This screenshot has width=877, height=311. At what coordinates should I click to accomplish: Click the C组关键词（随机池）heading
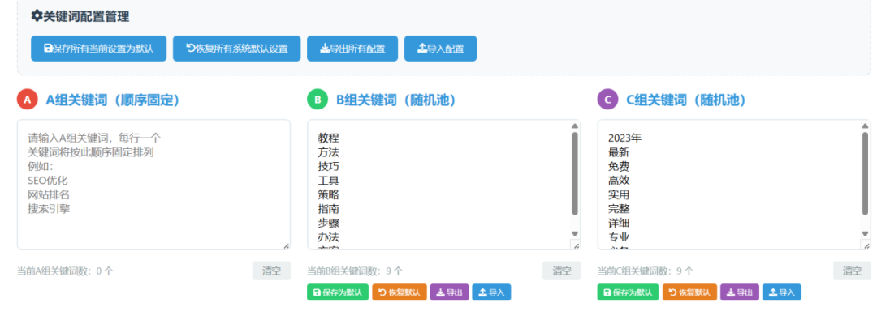pyautogui.click(x=688, y=100)
